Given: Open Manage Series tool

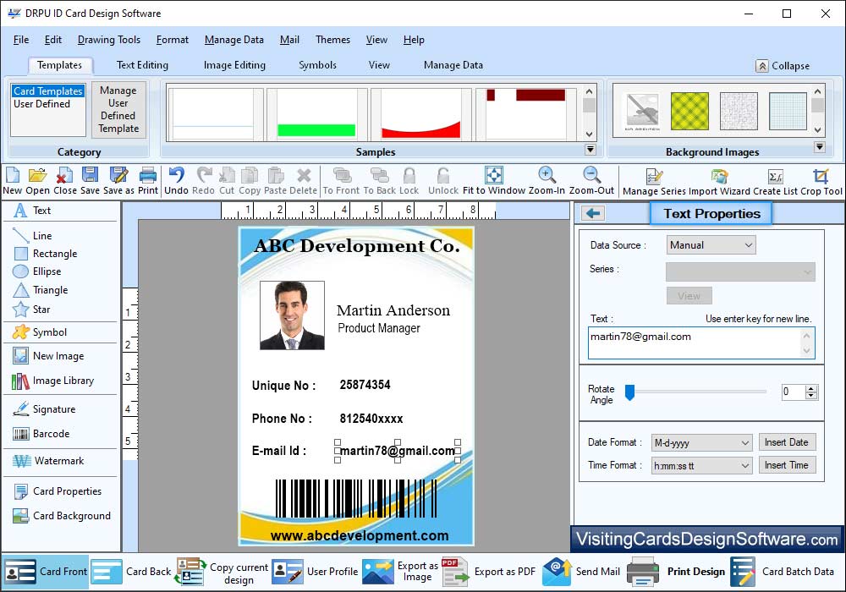Looking at the screenshot, I should click(x=654, y=182).
